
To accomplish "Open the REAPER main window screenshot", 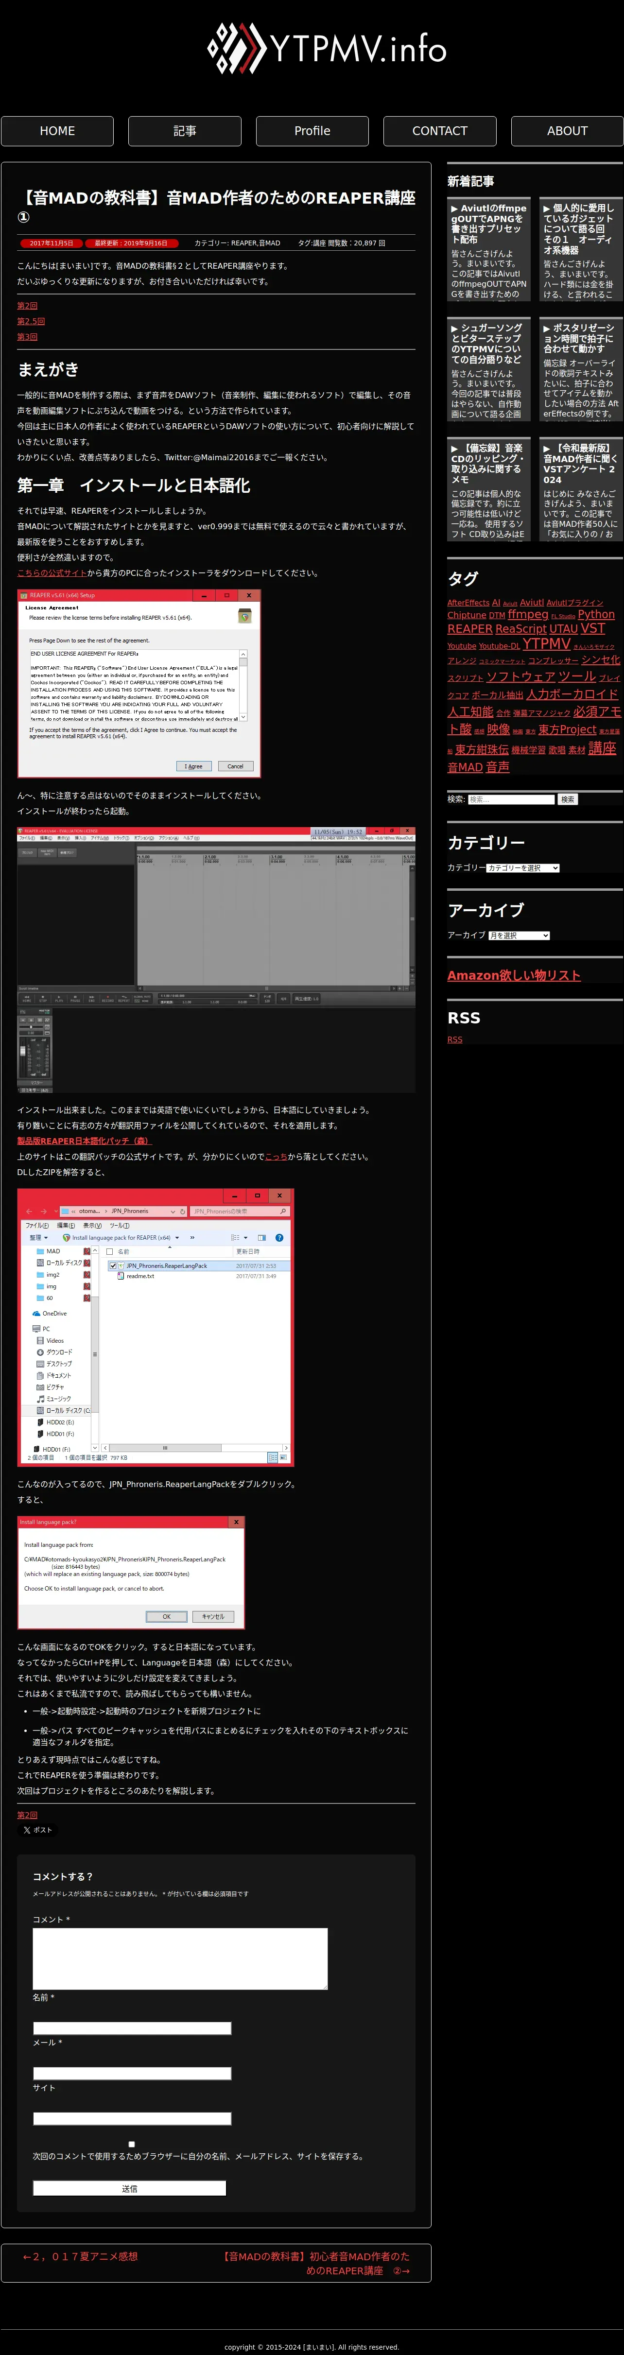I will (x=217, y=960).
